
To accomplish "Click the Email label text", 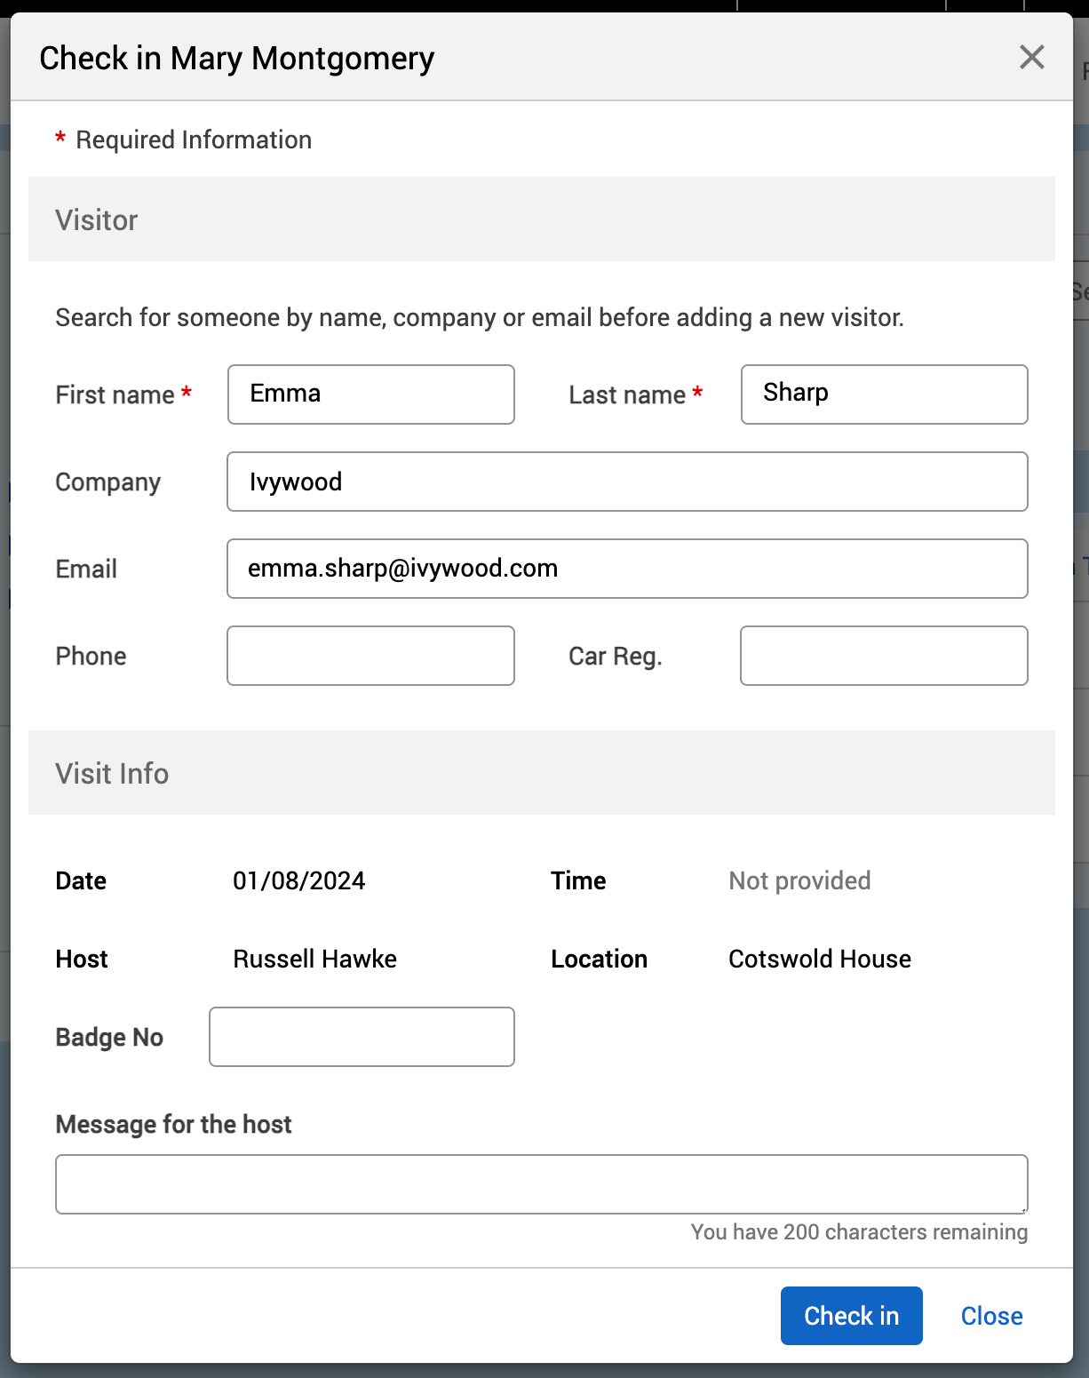I will tap(86, 569).
